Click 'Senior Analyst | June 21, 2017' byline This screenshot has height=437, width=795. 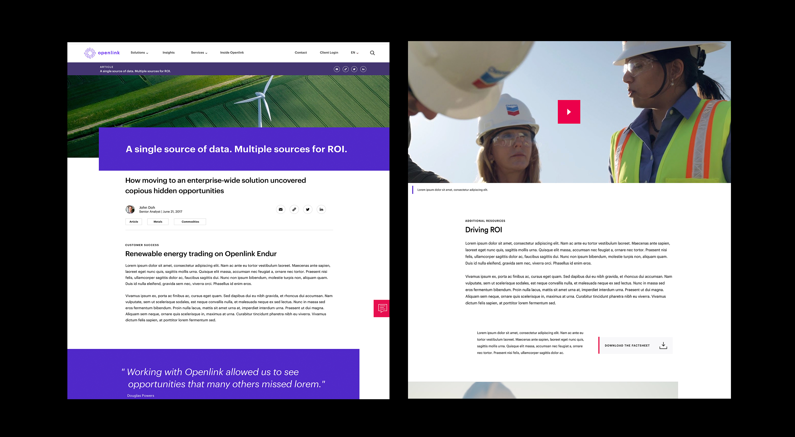click(160, 212)
